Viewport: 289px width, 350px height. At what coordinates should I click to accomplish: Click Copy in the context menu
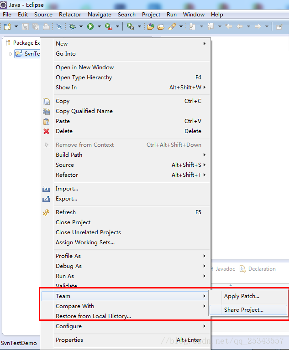(125, 101)
